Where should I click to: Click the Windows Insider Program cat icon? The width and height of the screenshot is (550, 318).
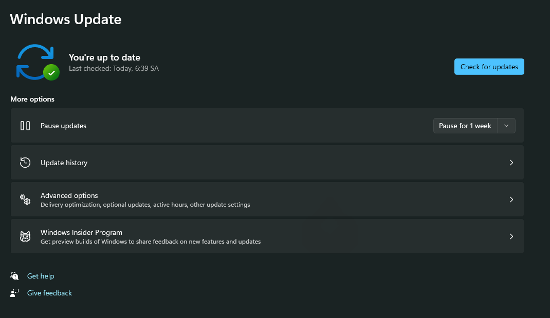pos(25,236)
